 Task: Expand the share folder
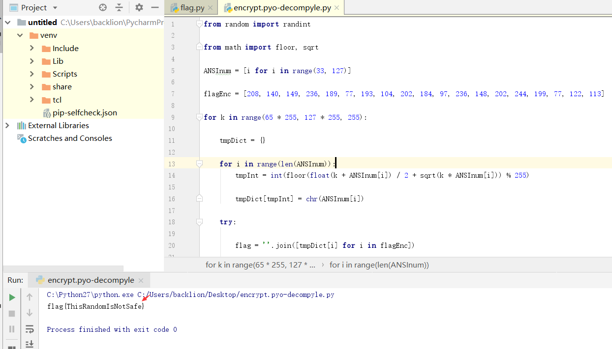(32, 86)
